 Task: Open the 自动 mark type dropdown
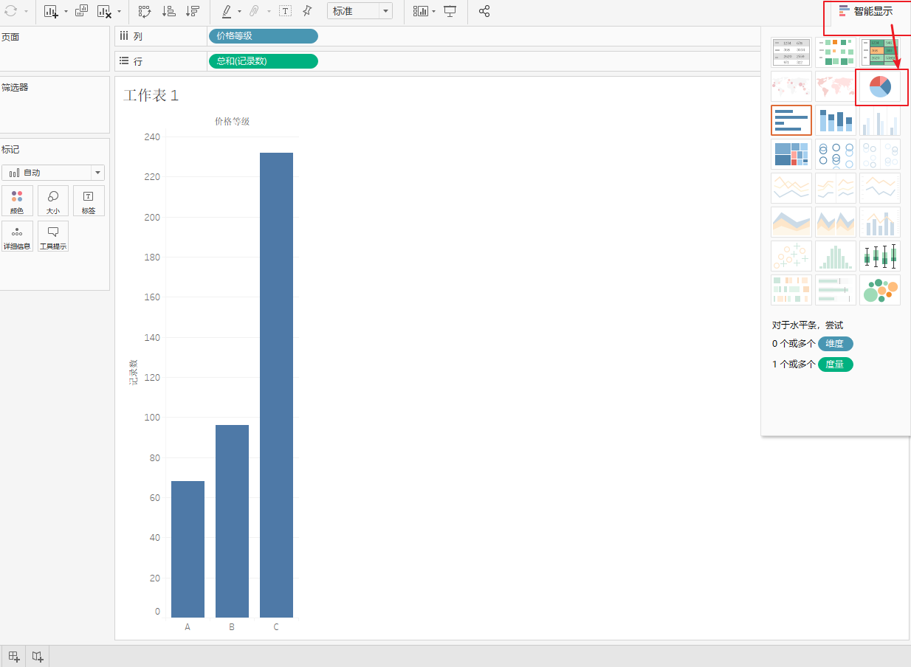[53, 173]
